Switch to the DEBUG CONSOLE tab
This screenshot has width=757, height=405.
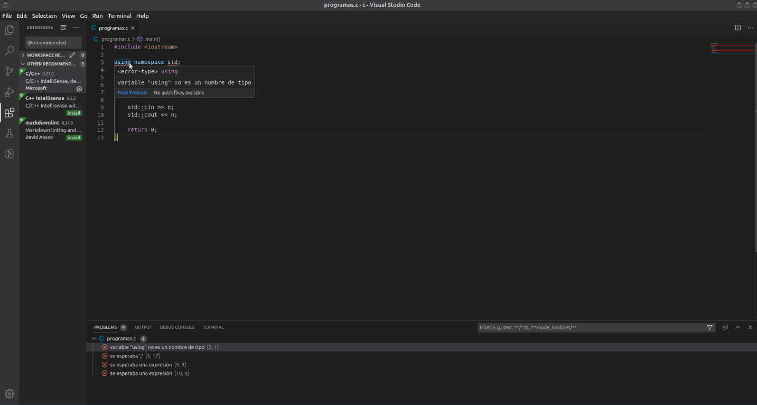click(177, 327)
